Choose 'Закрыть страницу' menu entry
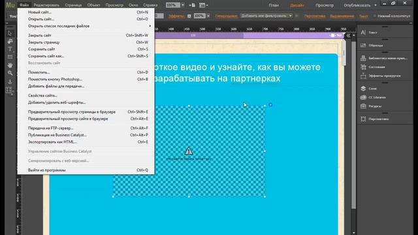418x235 pixels. 86,42
